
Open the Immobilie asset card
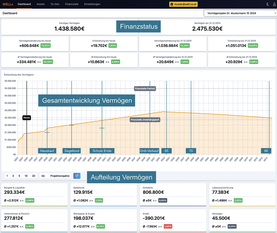click(173, 195)
